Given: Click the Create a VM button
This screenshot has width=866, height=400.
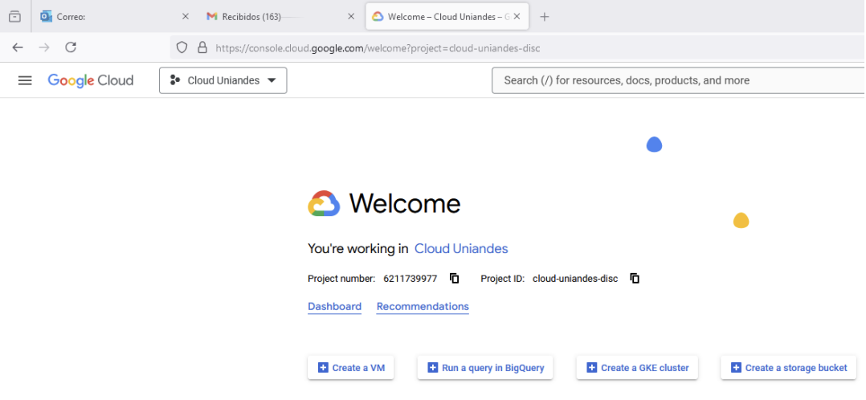Looking at the screenshot, I should tap(351, 368).
